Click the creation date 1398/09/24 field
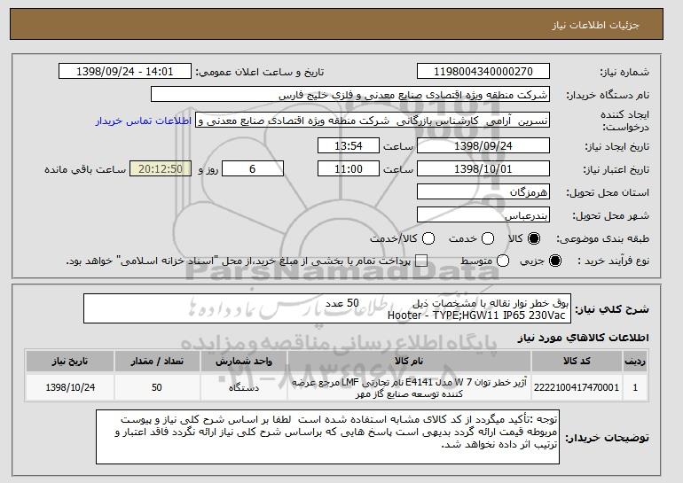 [483, 145]
